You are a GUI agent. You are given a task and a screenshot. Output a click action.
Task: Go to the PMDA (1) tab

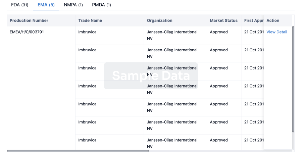tap(101, 5)
